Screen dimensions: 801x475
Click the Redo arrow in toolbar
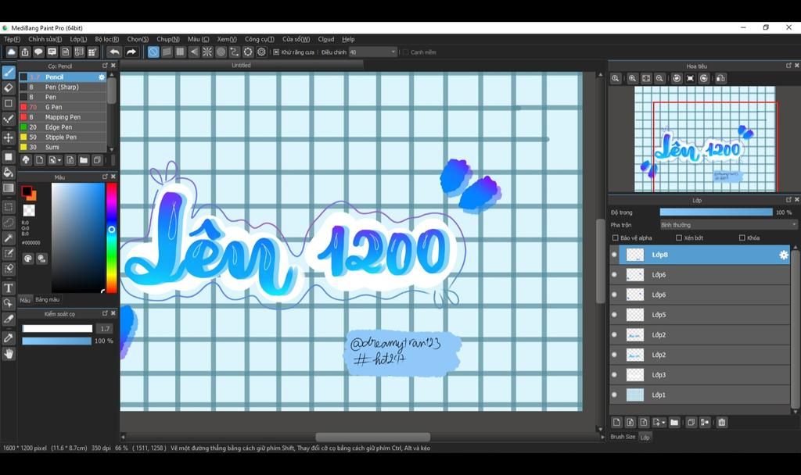tap(131, 52)
